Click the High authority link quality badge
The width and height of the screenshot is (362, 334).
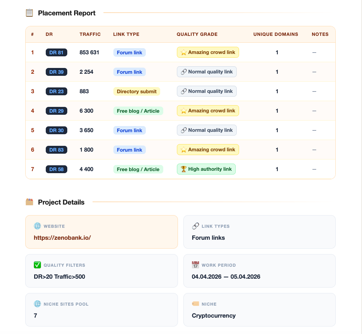206,169
